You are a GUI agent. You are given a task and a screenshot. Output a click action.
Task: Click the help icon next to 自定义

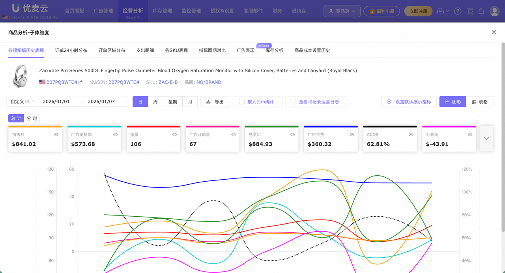point(27,102)
